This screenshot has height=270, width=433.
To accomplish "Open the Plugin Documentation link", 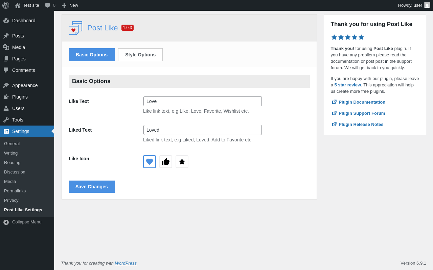I will point(362,102).
